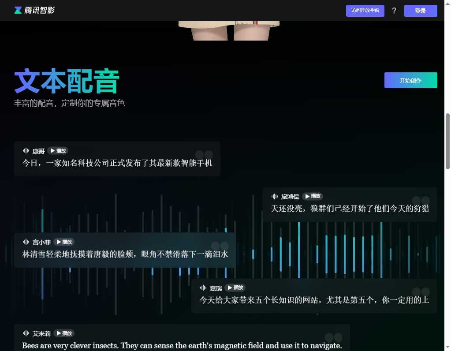Click the waveform icon beside 嘉瑞
Viewport: 451px width, 351px height.
click(202, 288)
